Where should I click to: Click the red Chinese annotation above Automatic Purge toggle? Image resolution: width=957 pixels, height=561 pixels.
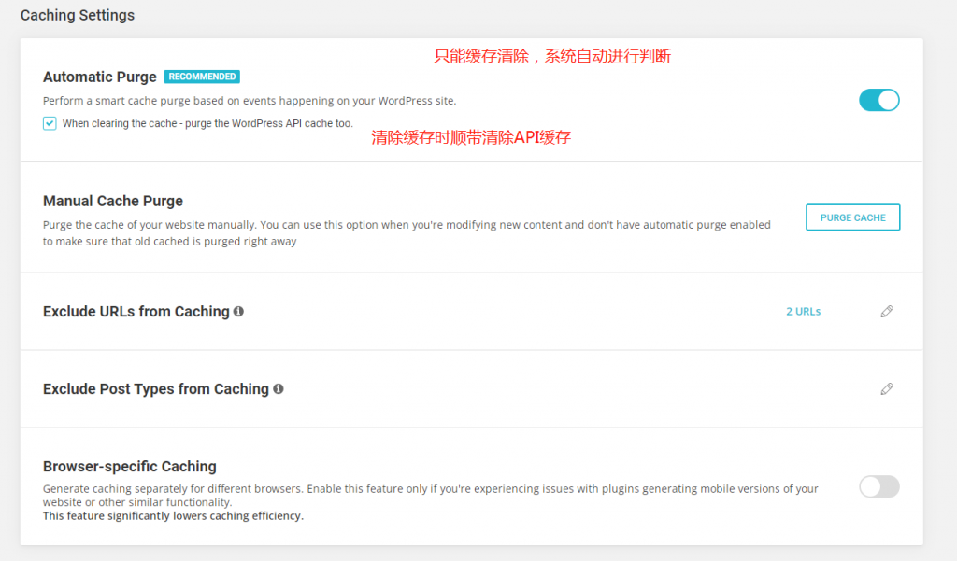552,57
